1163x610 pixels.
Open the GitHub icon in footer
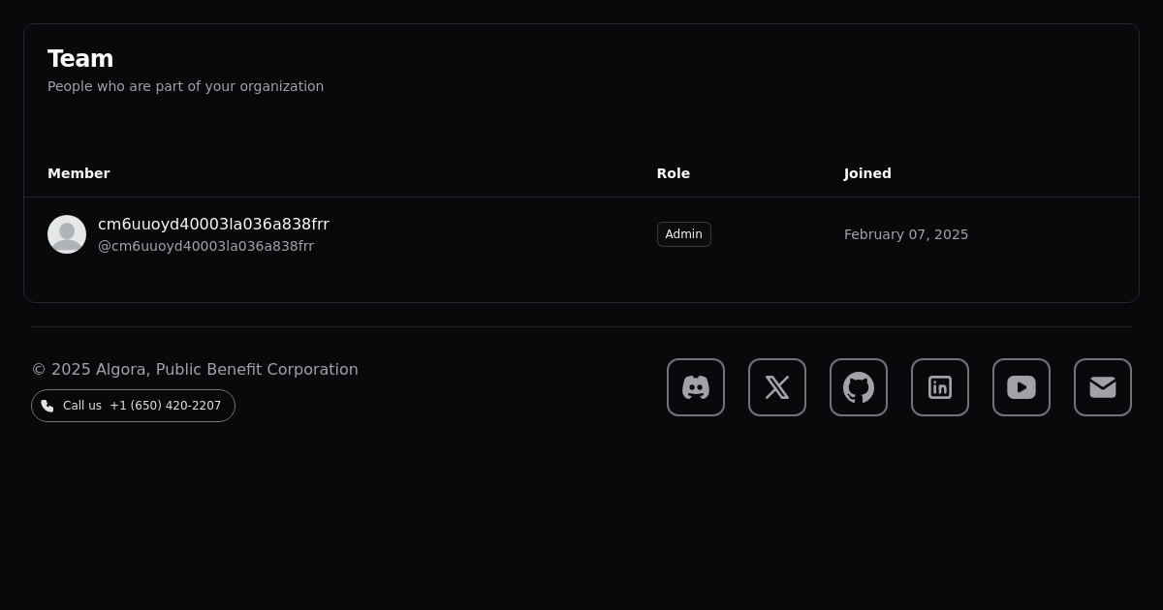(x=859, y=387)
